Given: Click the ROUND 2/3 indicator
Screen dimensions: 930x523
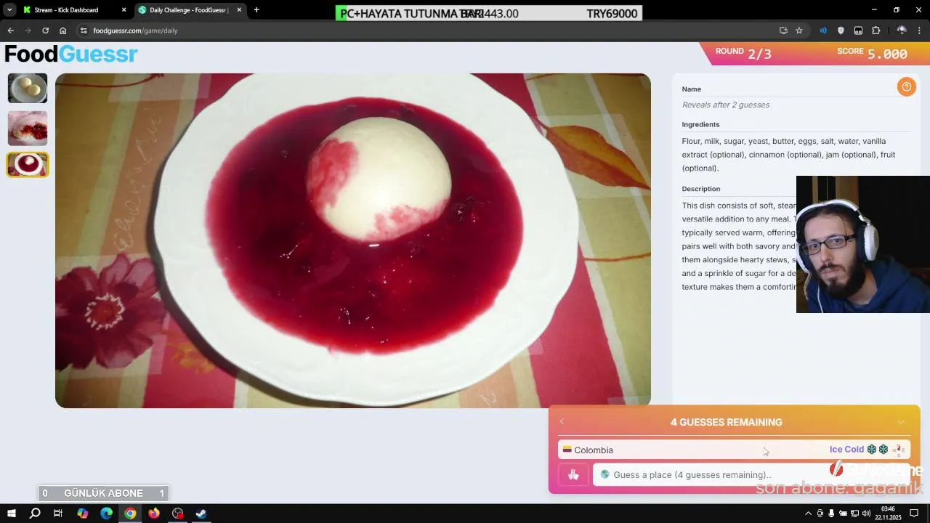Looking at the screenshot, I should coord(743,53).
